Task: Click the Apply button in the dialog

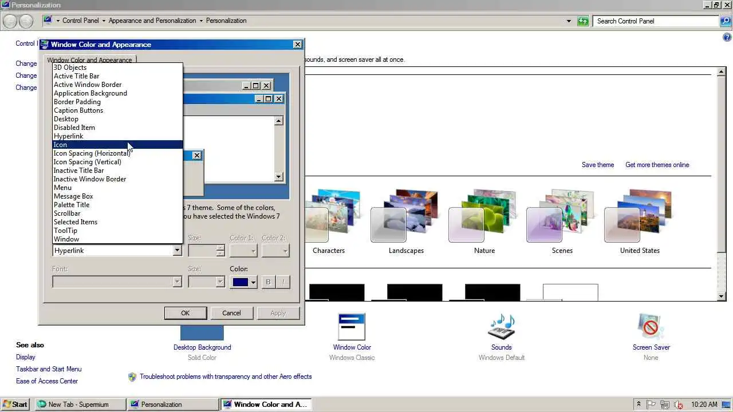Action: pyautogui.click(x=278, y=313)
